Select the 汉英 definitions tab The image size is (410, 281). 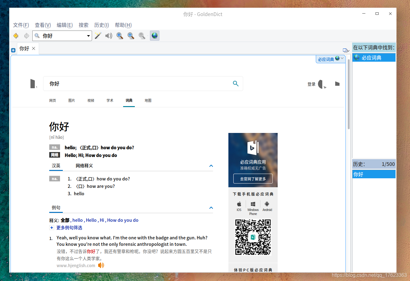click(x=56, y=166)
